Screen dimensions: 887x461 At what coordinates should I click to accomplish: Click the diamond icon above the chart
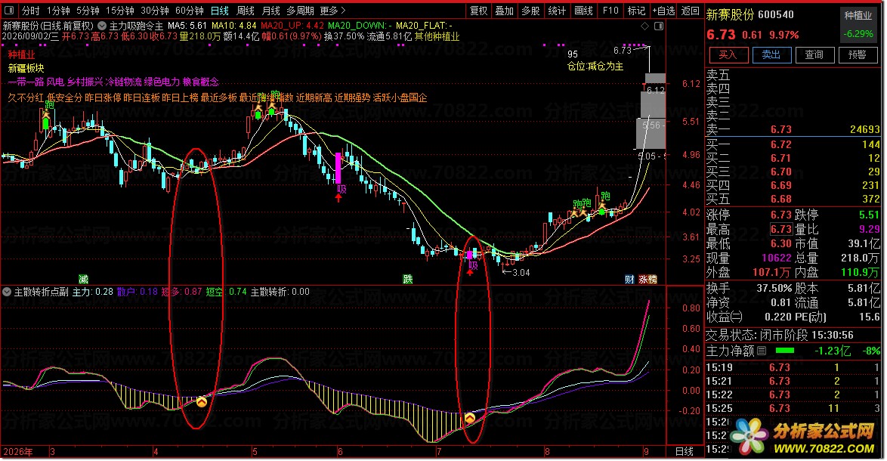click(645, 26)
